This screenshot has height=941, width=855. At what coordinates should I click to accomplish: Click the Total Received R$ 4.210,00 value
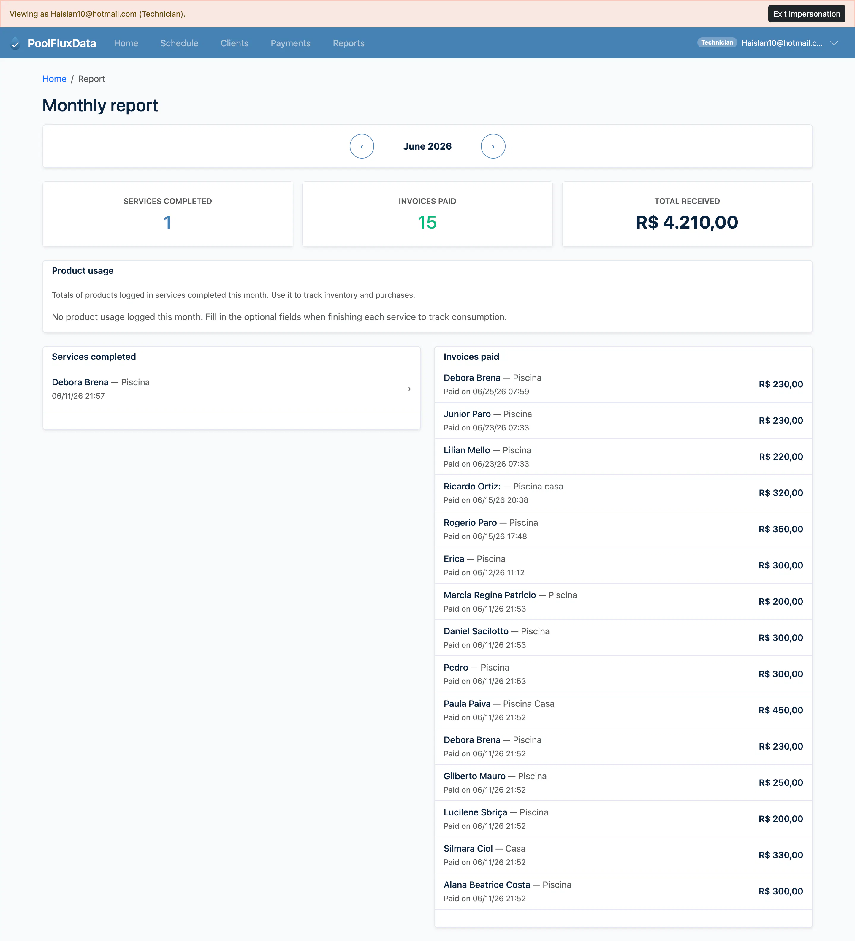coord(687,222)
